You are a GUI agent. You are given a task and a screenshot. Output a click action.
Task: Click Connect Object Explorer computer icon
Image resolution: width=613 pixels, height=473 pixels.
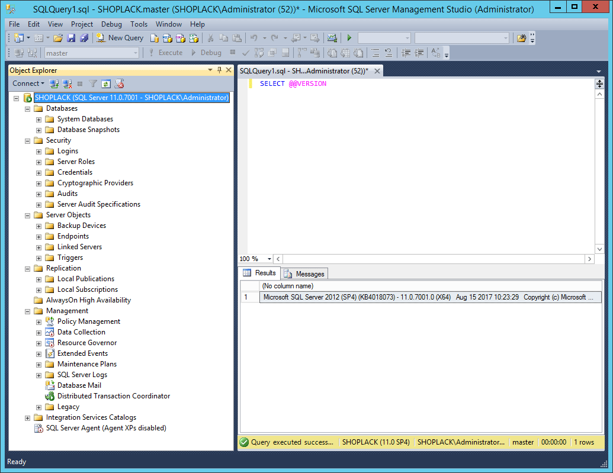tap(54, 83)
